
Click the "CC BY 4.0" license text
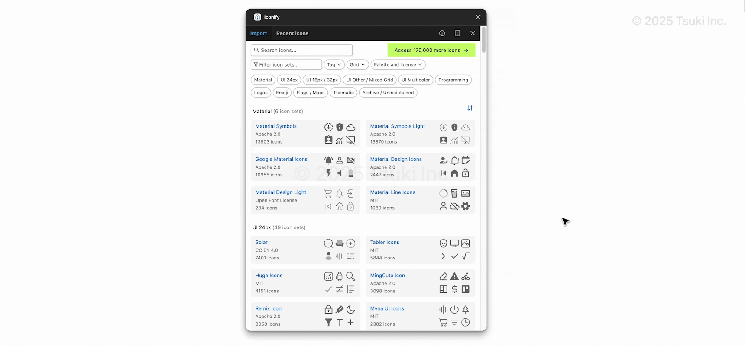266,250
